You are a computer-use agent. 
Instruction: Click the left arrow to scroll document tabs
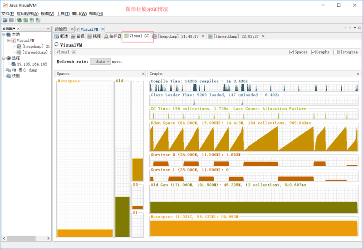click(x=345, y=28)
